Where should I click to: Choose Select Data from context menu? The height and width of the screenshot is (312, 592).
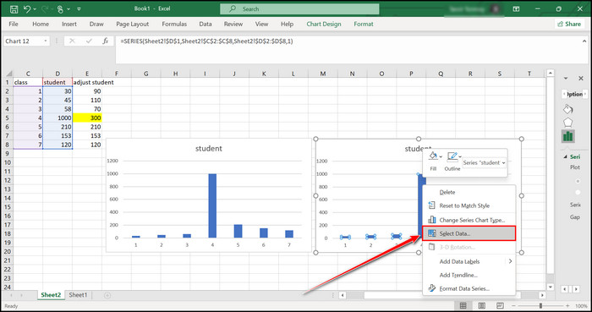pyautogui.click(x=469, y=233)
